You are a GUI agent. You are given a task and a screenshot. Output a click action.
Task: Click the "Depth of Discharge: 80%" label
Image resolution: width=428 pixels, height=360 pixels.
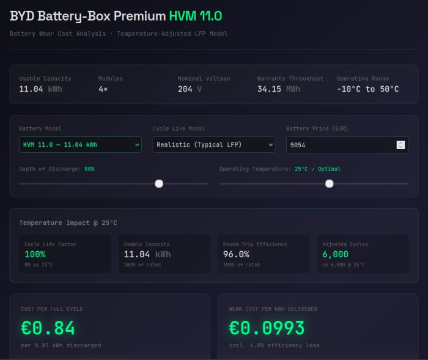(x=57, y=169)
